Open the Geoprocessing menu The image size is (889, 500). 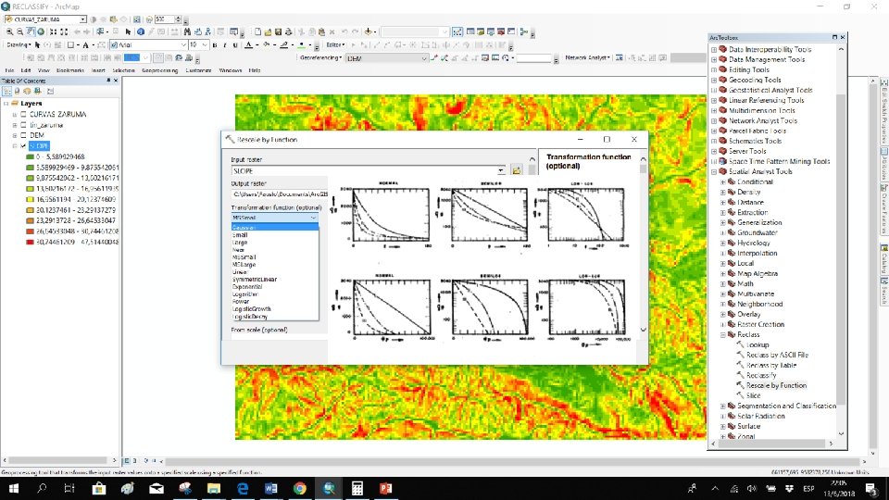click(159, 70)
